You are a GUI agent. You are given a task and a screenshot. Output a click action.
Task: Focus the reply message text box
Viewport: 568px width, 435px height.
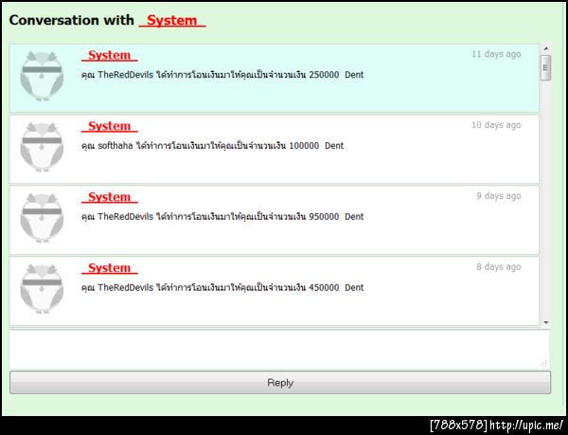pyautogui.click(x=279, y=349)
